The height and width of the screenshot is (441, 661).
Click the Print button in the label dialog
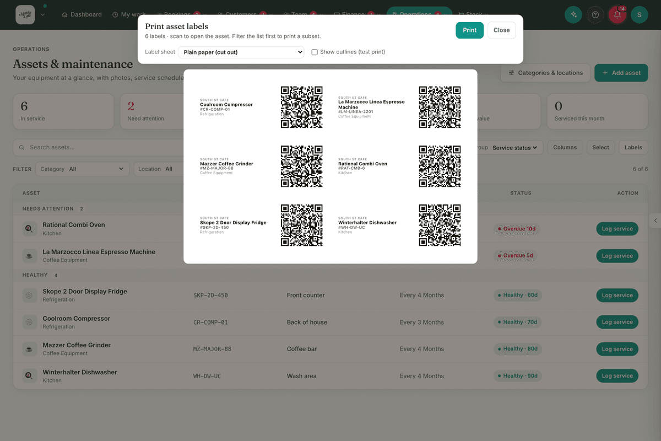click(x=469, y=30)
